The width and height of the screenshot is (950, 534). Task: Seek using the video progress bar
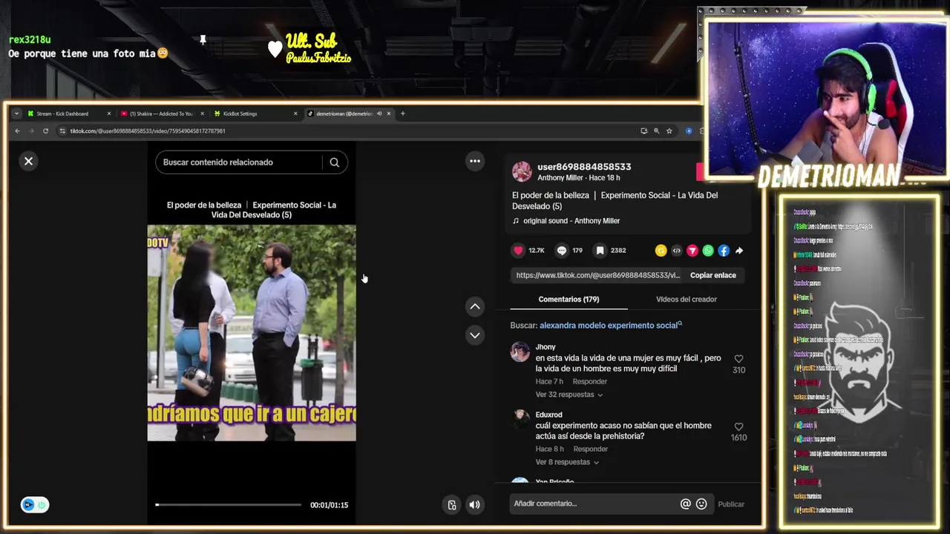pyautogui.click(x=229, y=505)
